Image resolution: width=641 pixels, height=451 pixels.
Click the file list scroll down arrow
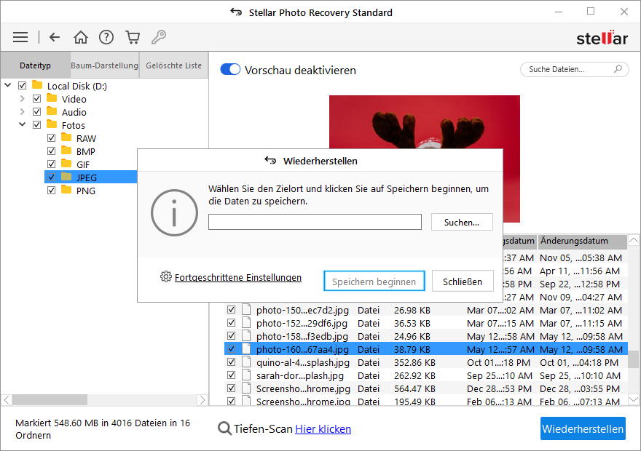[633, 399]
